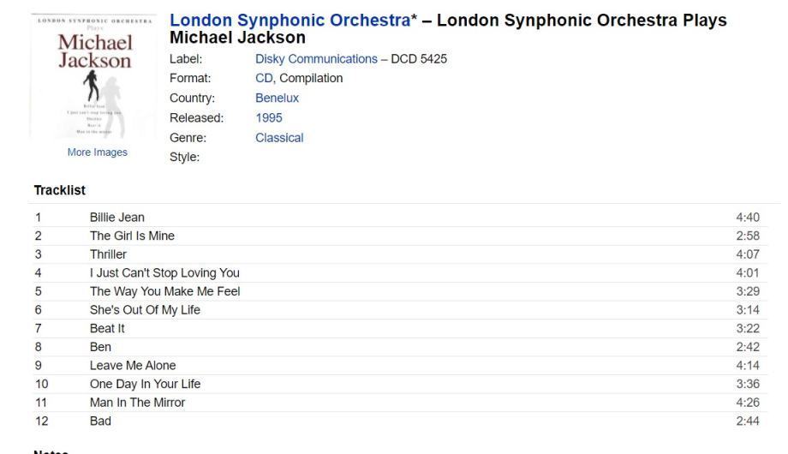Screen dimensions: 788x454
Task: Open the More Images link
Action: 98,152
